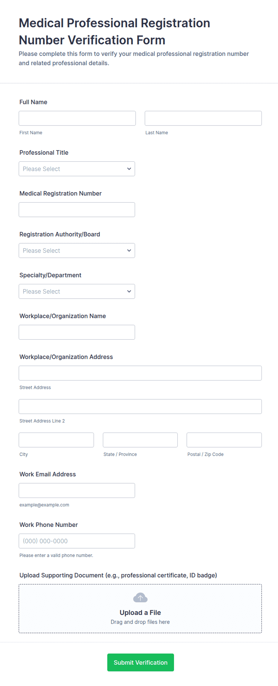278x686 pixels.
Task: Expand the Registration Authority/Board selector
Action: pos(77,250)
